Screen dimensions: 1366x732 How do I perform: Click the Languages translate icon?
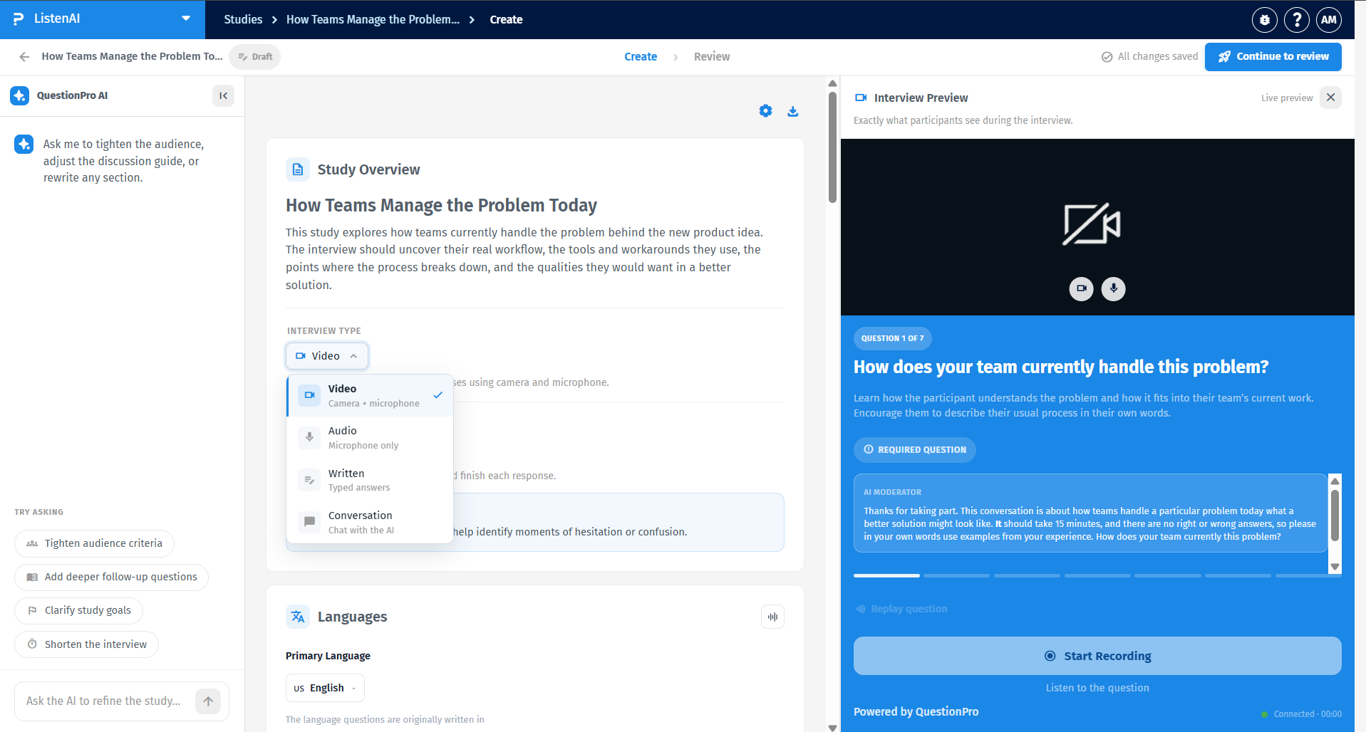point(298,617)
